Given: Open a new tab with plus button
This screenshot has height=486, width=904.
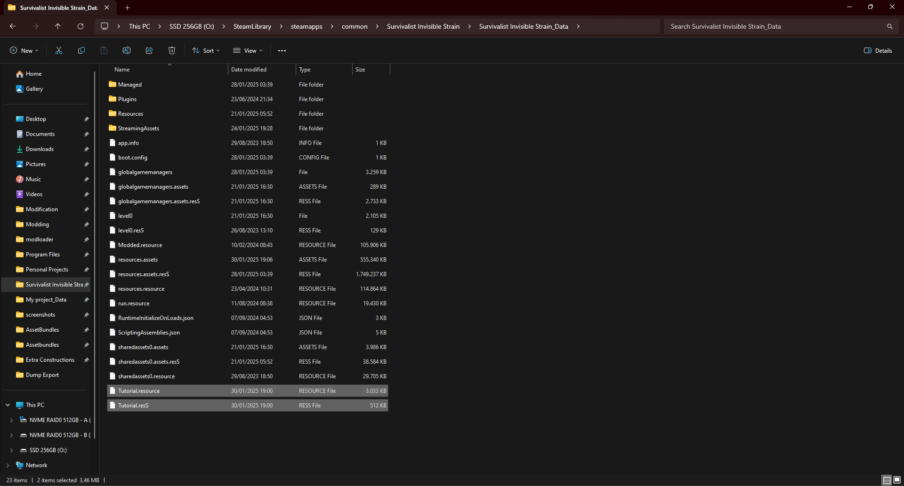Looking at the screenshot, I should pyautogui.click(x=127, y=8).
